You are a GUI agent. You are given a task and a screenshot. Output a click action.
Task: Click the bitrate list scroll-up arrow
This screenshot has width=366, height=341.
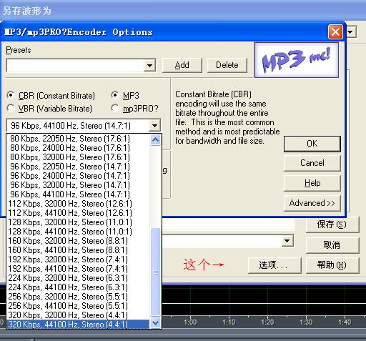[155, 140]
